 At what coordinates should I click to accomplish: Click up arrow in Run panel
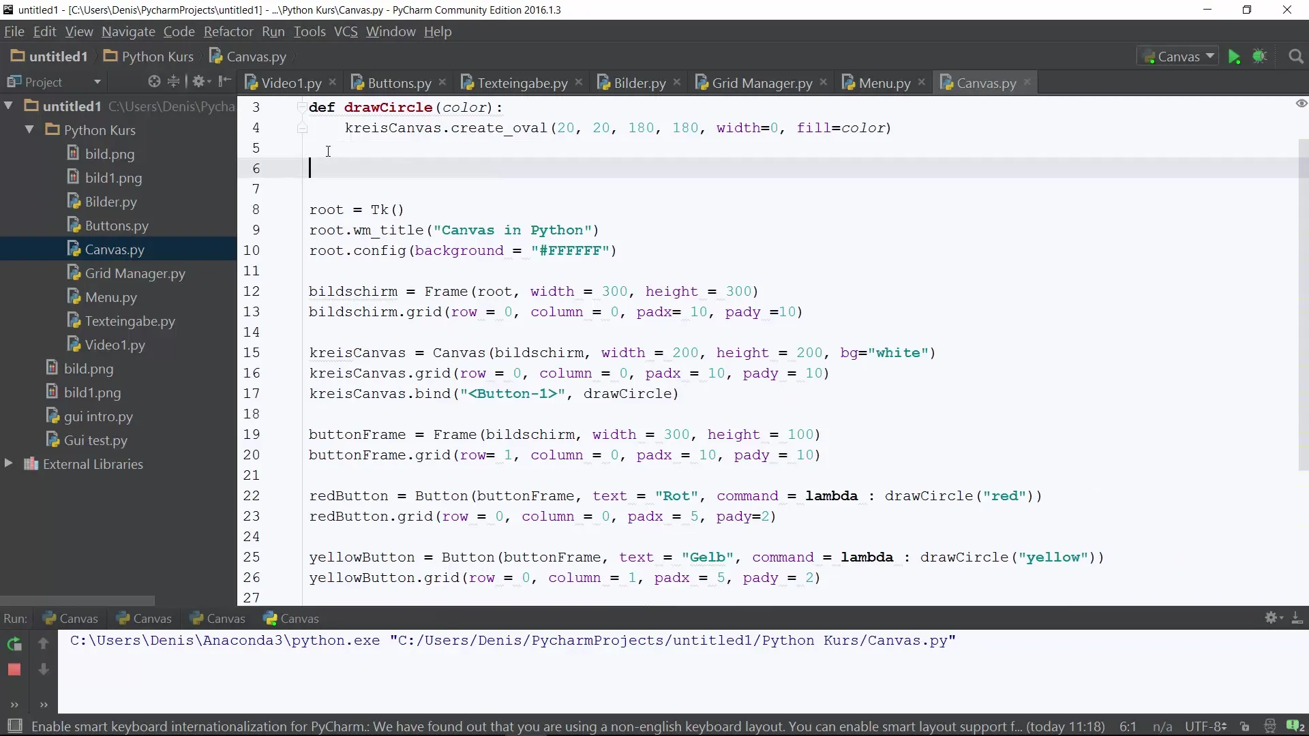43,643
